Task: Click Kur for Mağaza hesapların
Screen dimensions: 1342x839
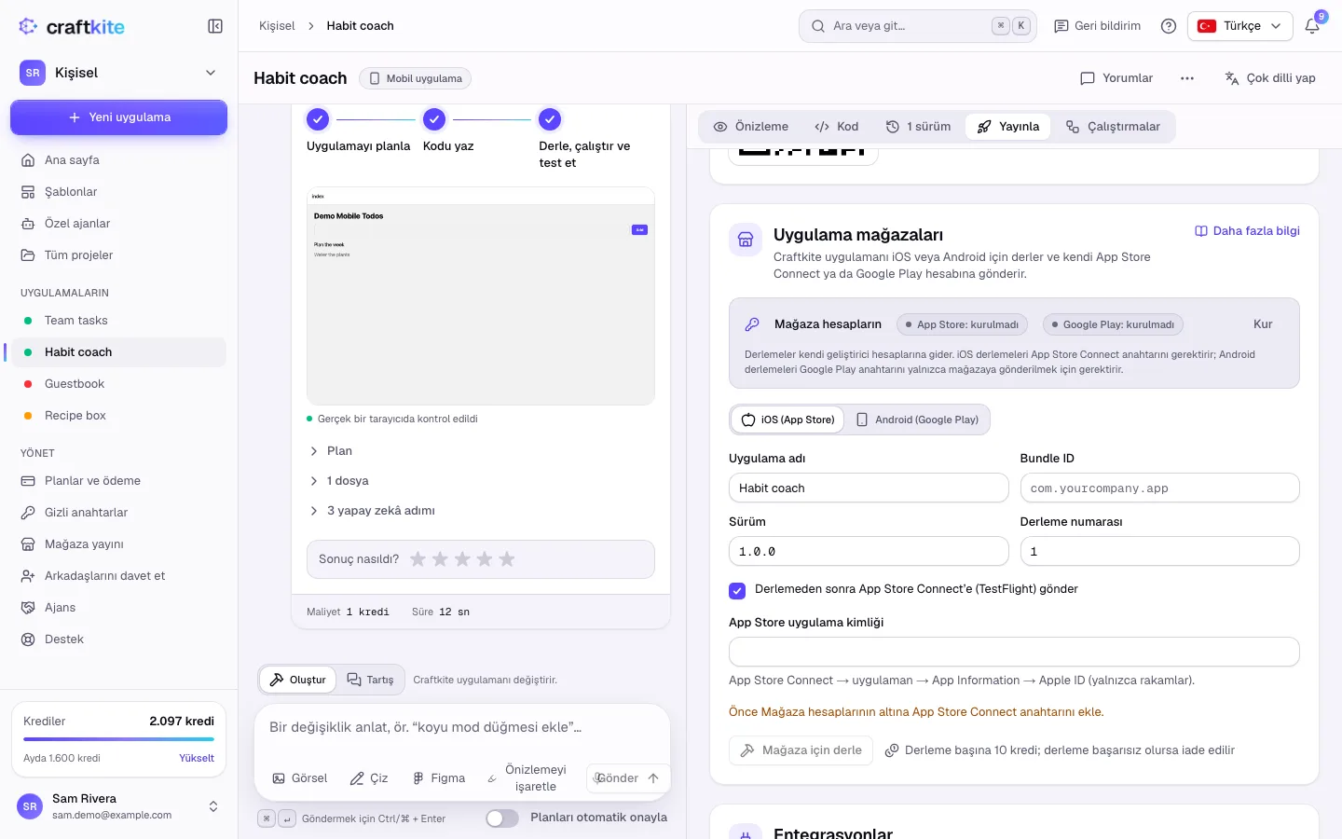Action: point(1263,324)
